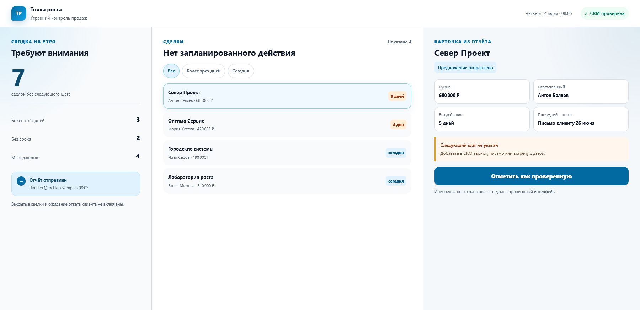The width and height of the screenshot is (640, 310).
Task: Open the Север Проект deal row
Action: pos(287,96)
